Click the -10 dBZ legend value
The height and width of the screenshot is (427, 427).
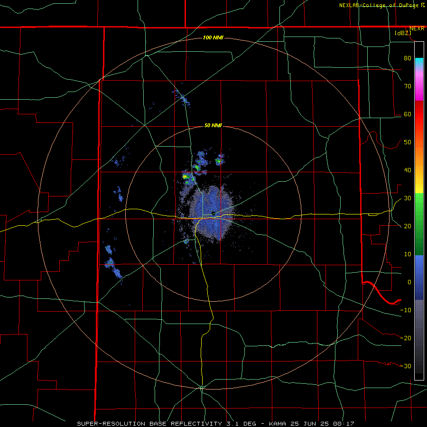click(406, 310)
